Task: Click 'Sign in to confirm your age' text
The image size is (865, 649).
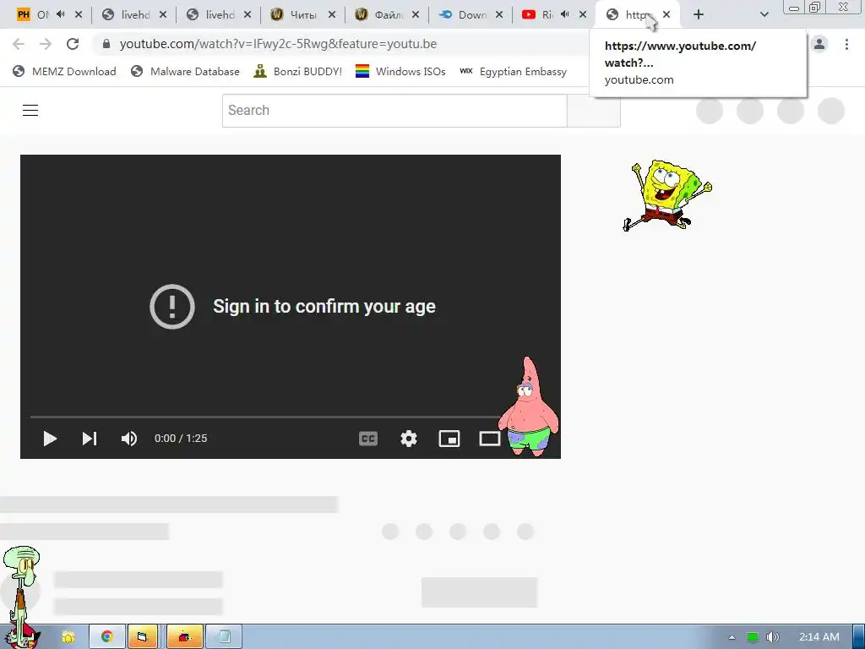Action: pyautogui.click(x=324, y=306)
